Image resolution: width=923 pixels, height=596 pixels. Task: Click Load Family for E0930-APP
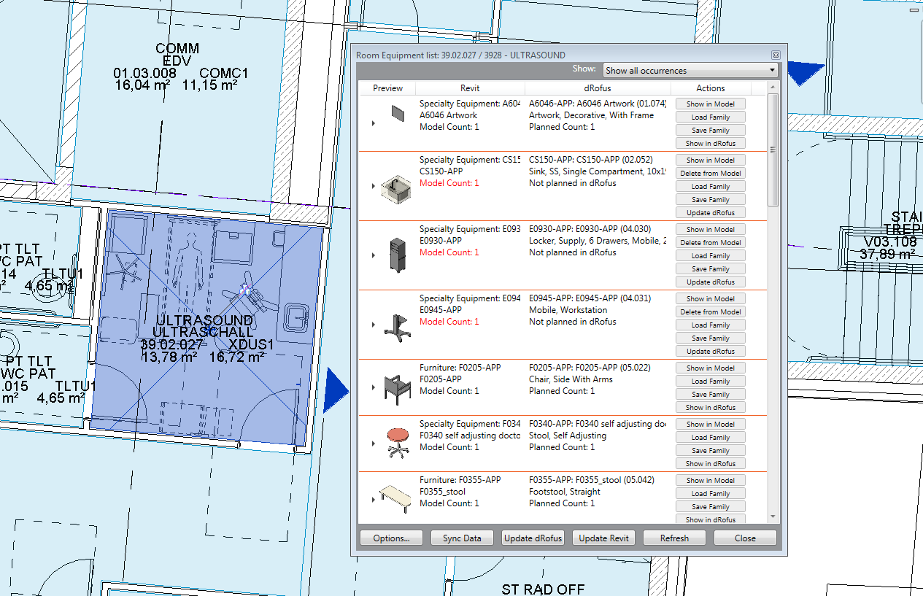pos(710,255)
